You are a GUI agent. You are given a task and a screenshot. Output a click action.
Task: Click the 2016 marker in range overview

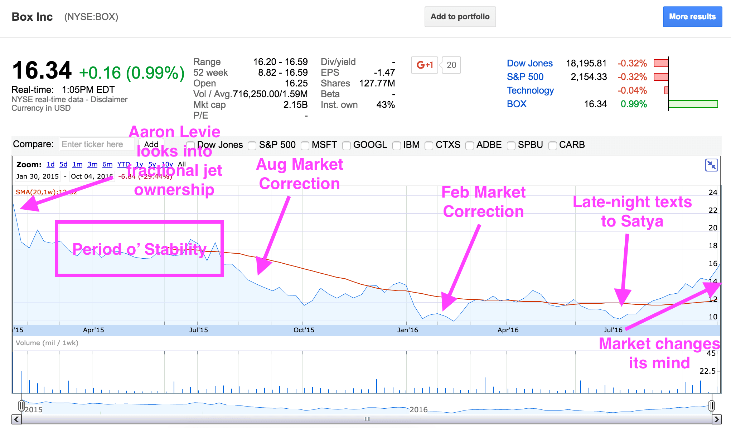coord(418,409)
